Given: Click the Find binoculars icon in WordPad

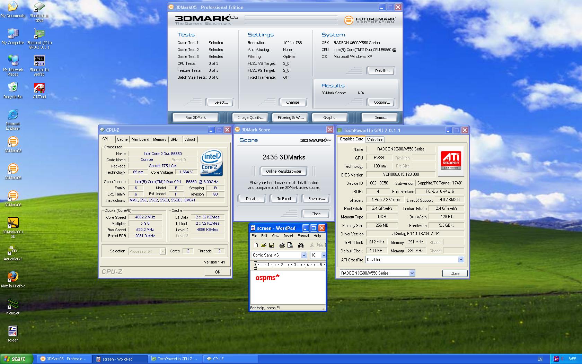Looking at the screenshot, I should pyautogui.click(x=301, y=245).
